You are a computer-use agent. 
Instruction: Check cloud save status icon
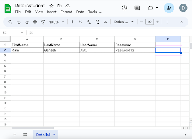pyautogui.click(x=68, y=6)
